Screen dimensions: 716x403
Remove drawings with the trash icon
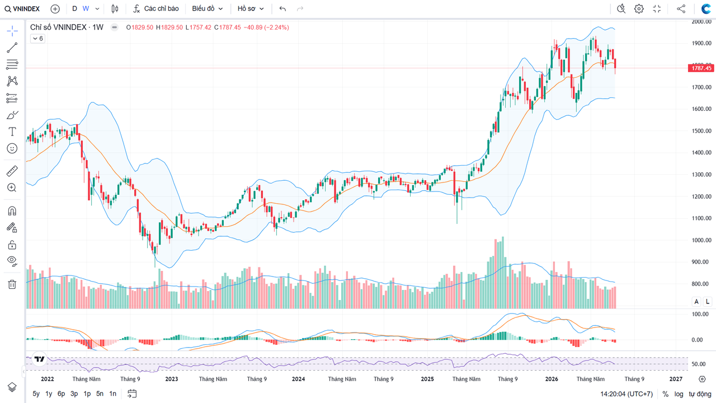click(12, 284)
